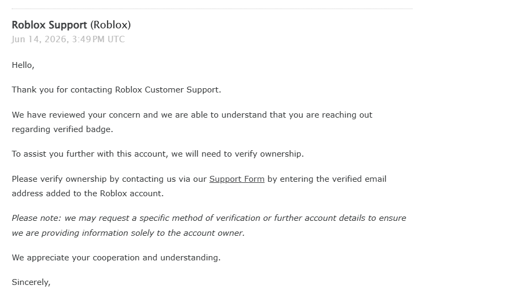Click the "verify ownership" sentence
Screen dimensions: 522x301
pos(158,154)
